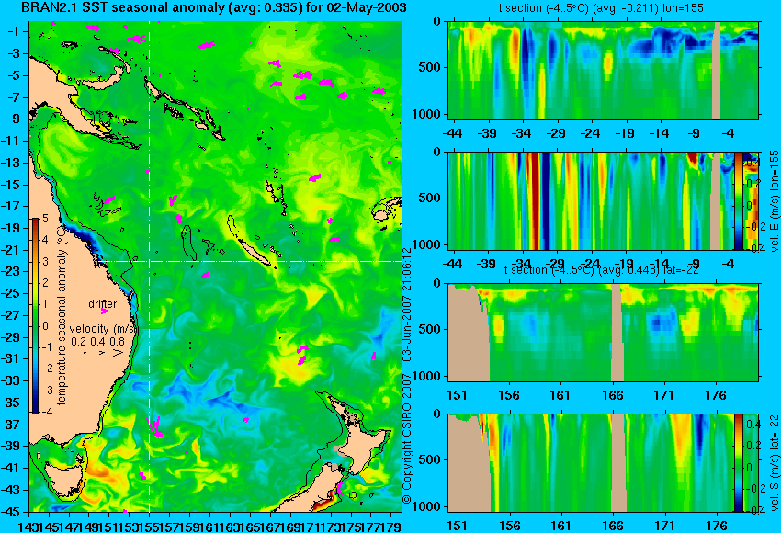
Task: Click the '-23' latitude label on map axis
Action: [x=11, y=272]
